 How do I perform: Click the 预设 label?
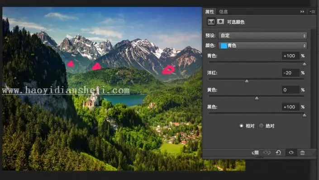(x=210, y=36)
